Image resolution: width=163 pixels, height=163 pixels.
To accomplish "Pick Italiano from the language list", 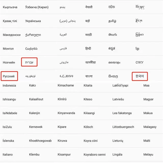I will [8, 154].
